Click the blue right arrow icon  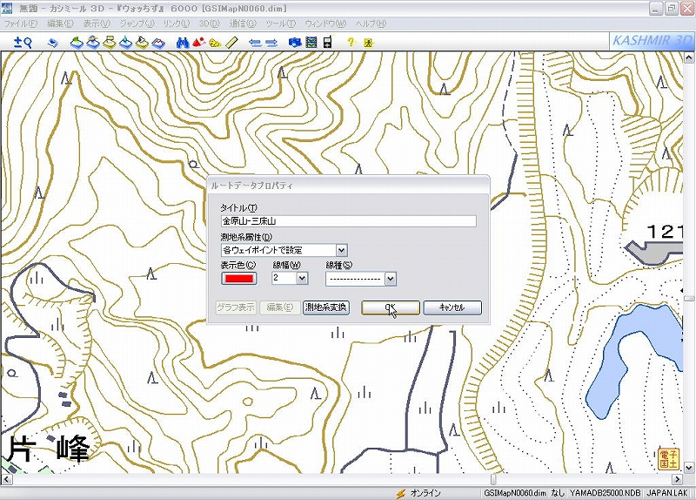pyautogui.click(x=271, y=43)
